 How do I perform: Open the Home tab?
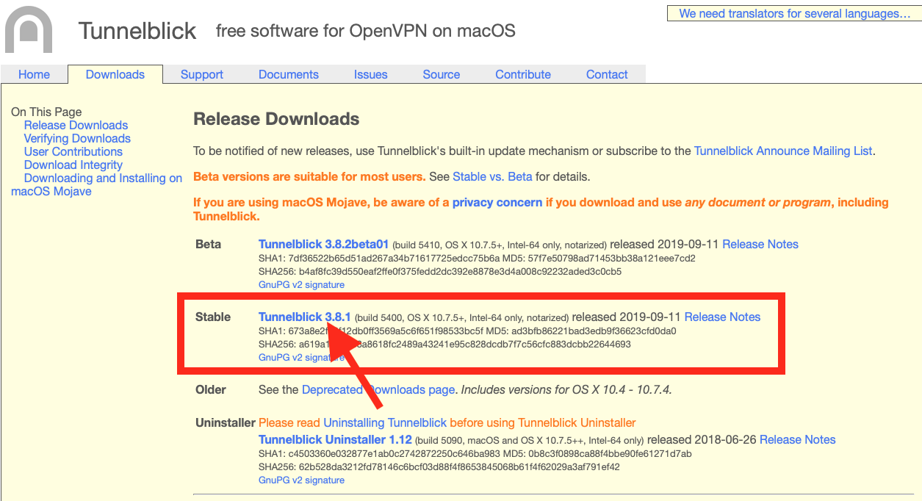(35, 74)
